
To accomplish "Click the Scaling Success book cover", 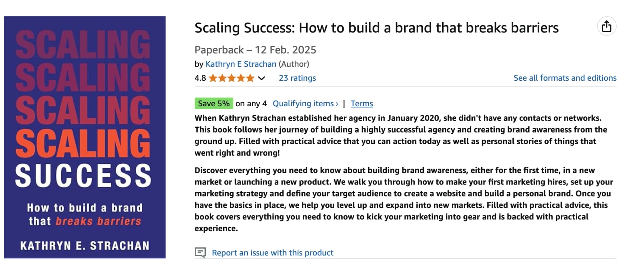I will coord(85,137).
